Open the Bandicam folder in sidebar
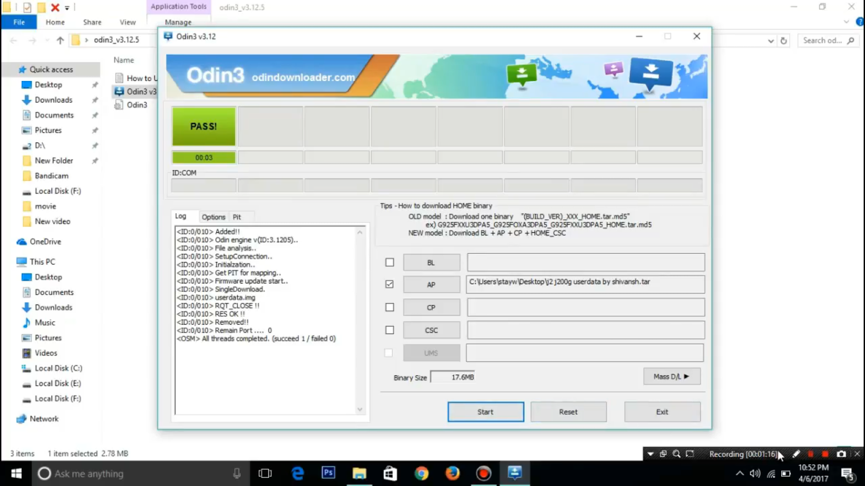The height and width of the screenshot is (486, 865). click(51, 175)
